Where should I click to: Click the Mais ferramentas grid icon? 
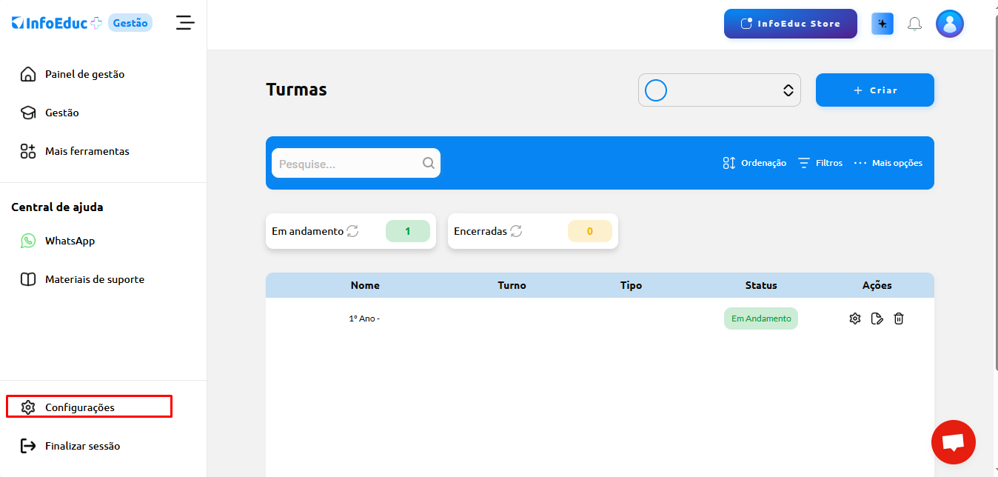click(x=28, y=151)
